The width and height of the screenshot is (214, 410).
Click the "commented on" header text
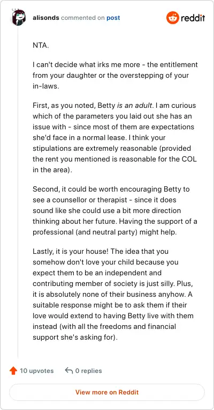82,18
